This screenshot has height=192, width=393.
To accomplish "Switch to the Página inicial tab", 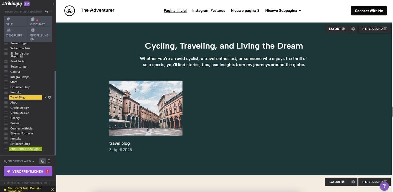I will pos(175,10).
